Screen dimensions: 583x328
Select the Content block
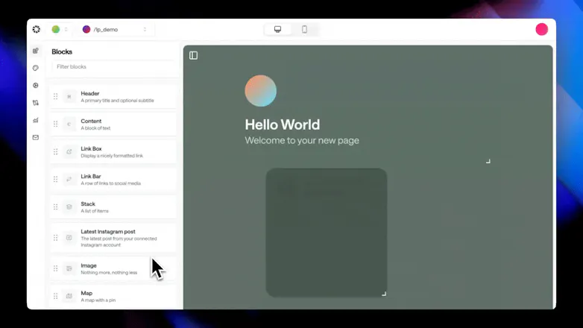point(113,124)
